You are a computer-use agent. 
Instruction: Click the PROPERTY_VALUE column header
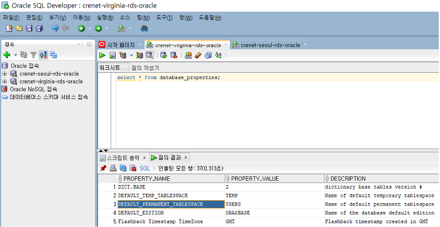275,179
